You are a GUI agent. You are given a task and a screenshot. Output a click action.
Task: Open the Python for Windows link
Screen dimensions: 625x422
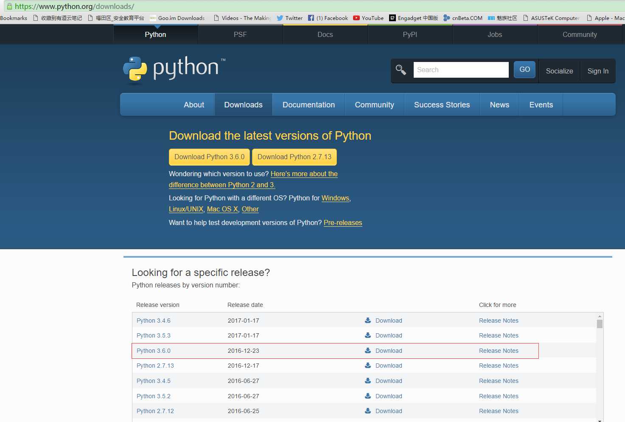coord(335,198)
